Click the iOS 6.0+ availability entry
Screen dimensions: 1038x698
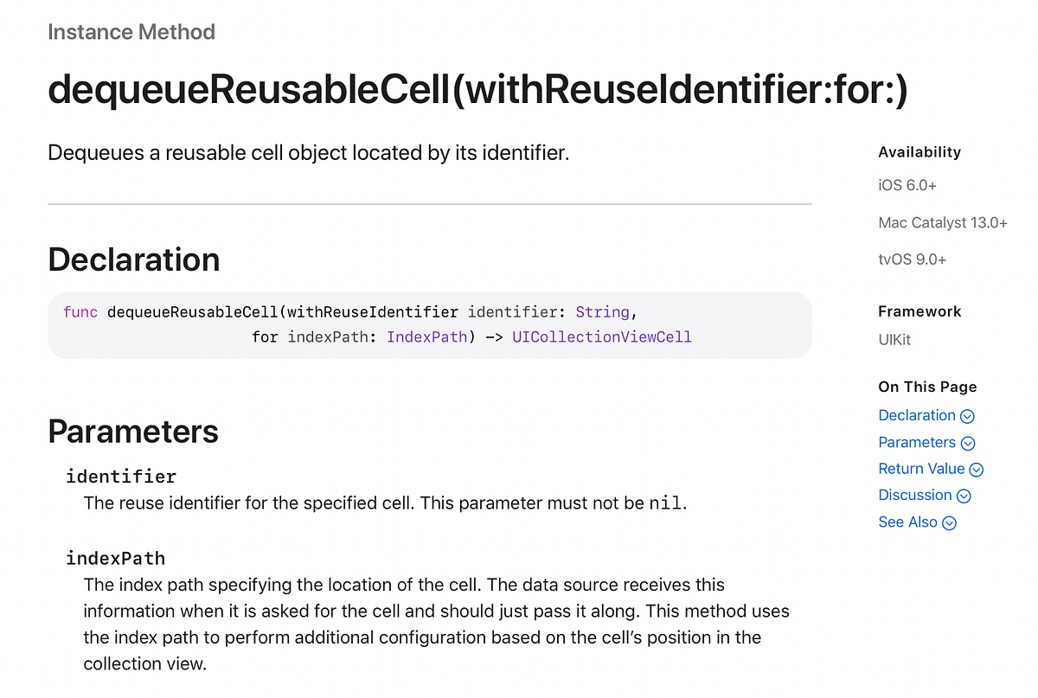(907, 185)
